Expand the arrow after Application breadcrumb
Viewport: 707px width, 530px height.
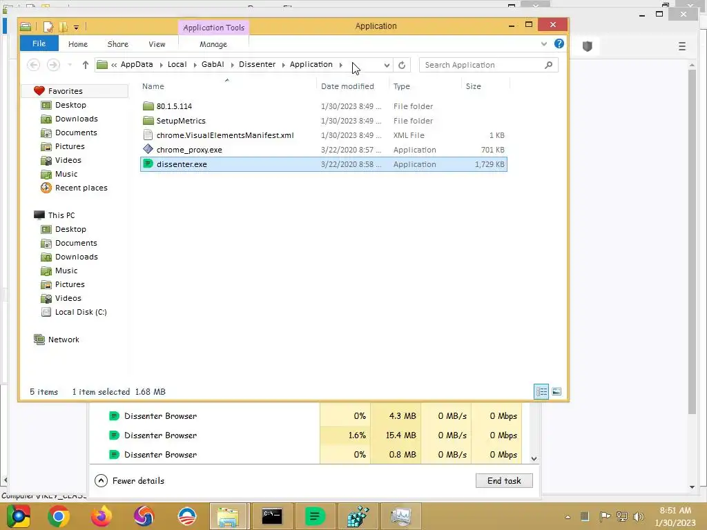[341, 65]
